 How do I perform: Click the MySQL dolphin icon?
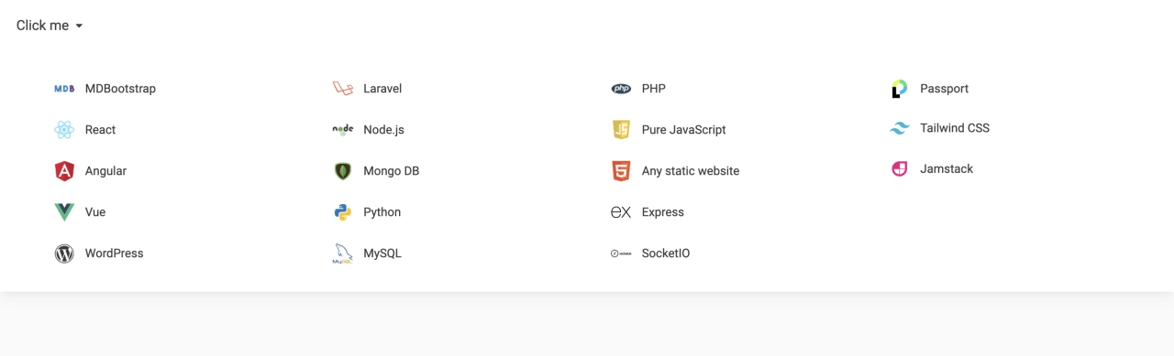click(343, 254)
